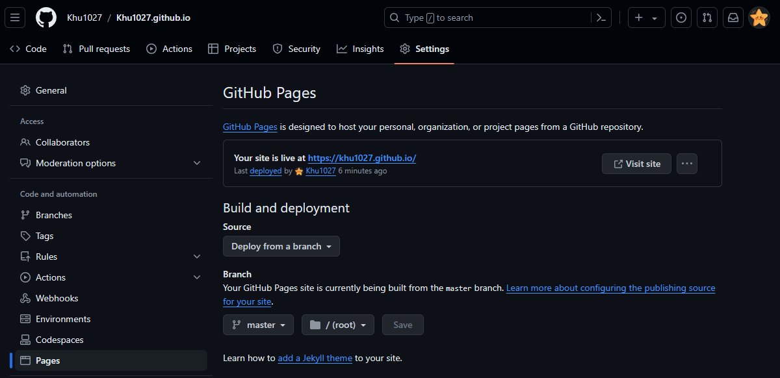Screen dimensions: 780x378
Task: Open the notifications inbox icon
Action: (733, 18)
